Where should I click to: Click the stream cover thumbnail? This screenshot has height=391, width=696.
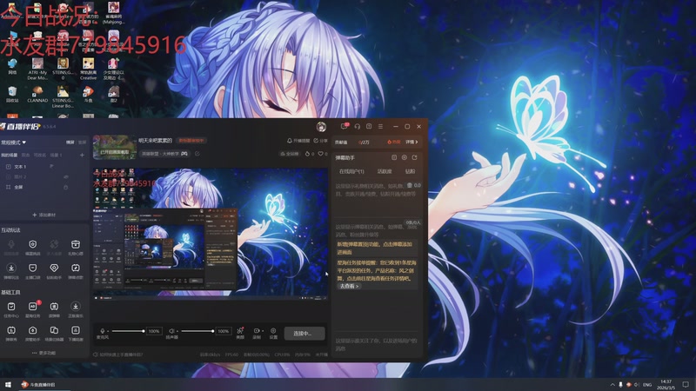[115, 147]
